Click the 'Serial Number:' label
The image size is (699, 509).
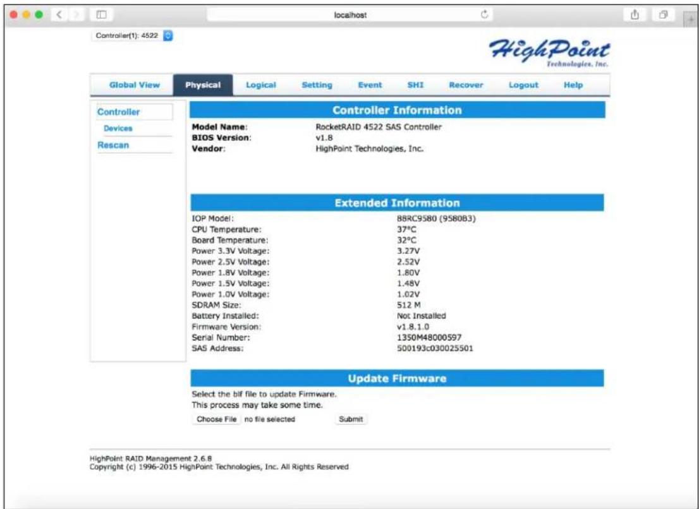coord(221,338)
